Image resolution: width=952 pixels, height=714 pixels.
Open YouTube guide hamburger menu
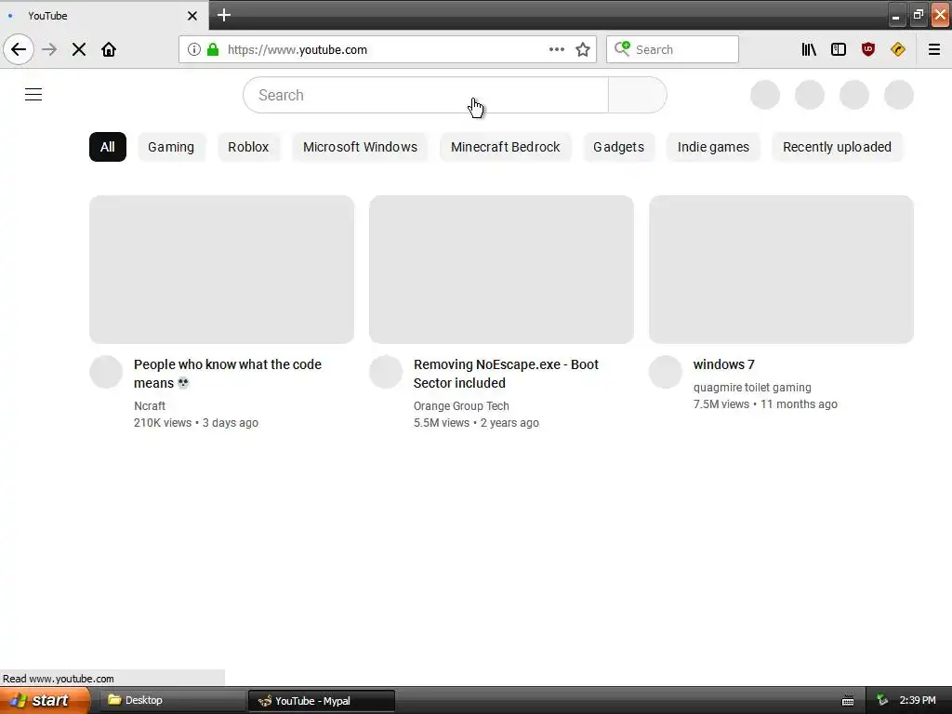coord(33,94)
